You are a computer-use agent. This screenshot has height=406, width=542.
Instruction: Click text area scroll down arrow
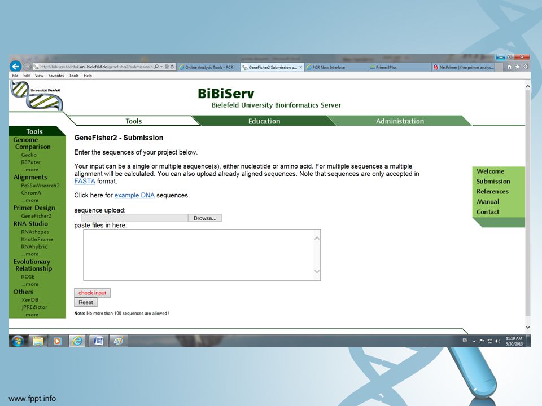[317, 271]
